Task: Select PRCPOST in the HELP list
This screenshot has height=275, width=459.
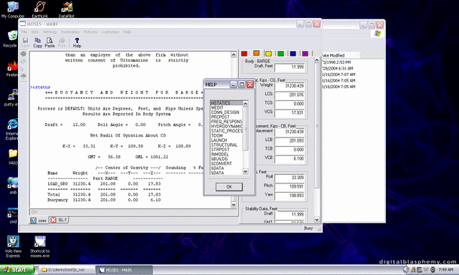Action: tap(227, 117)
